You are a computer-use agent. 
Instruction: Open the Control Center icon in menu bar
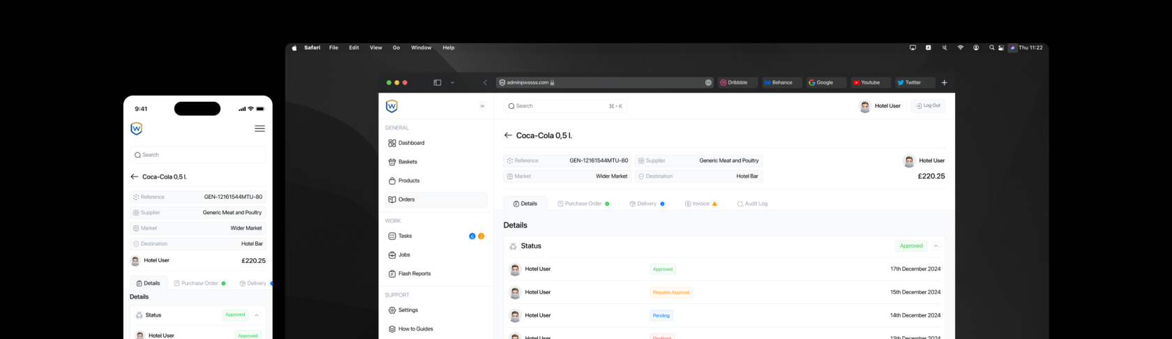(1001, 47)
